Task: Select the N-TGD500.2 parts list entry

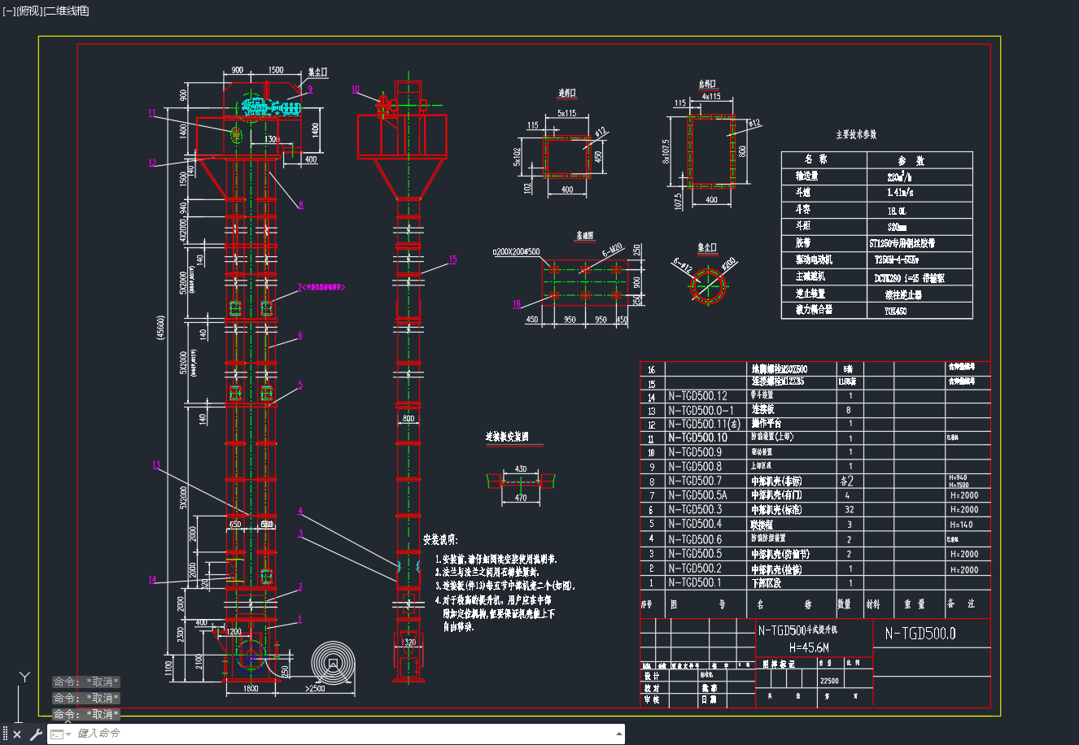Action: pos(695,569)
